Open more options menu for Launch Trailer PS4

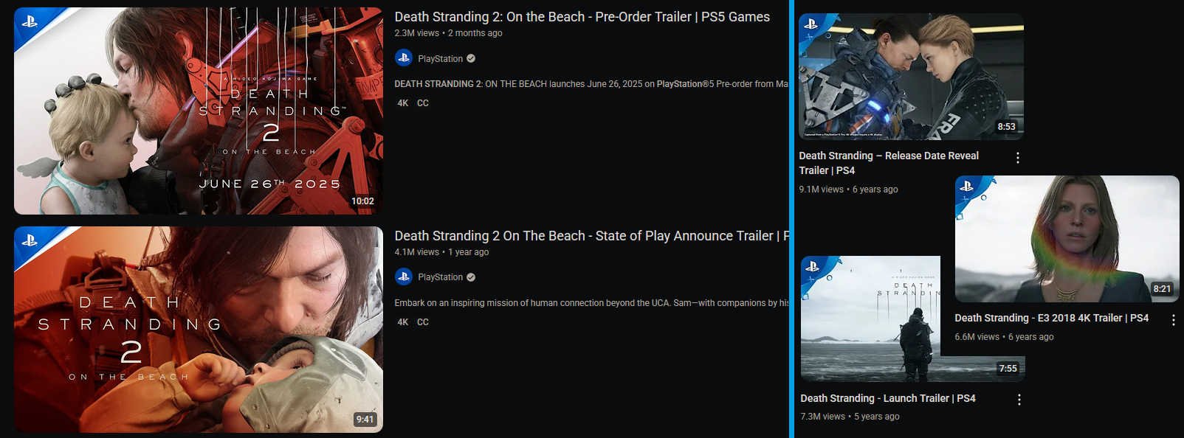tap(1019, 400)
